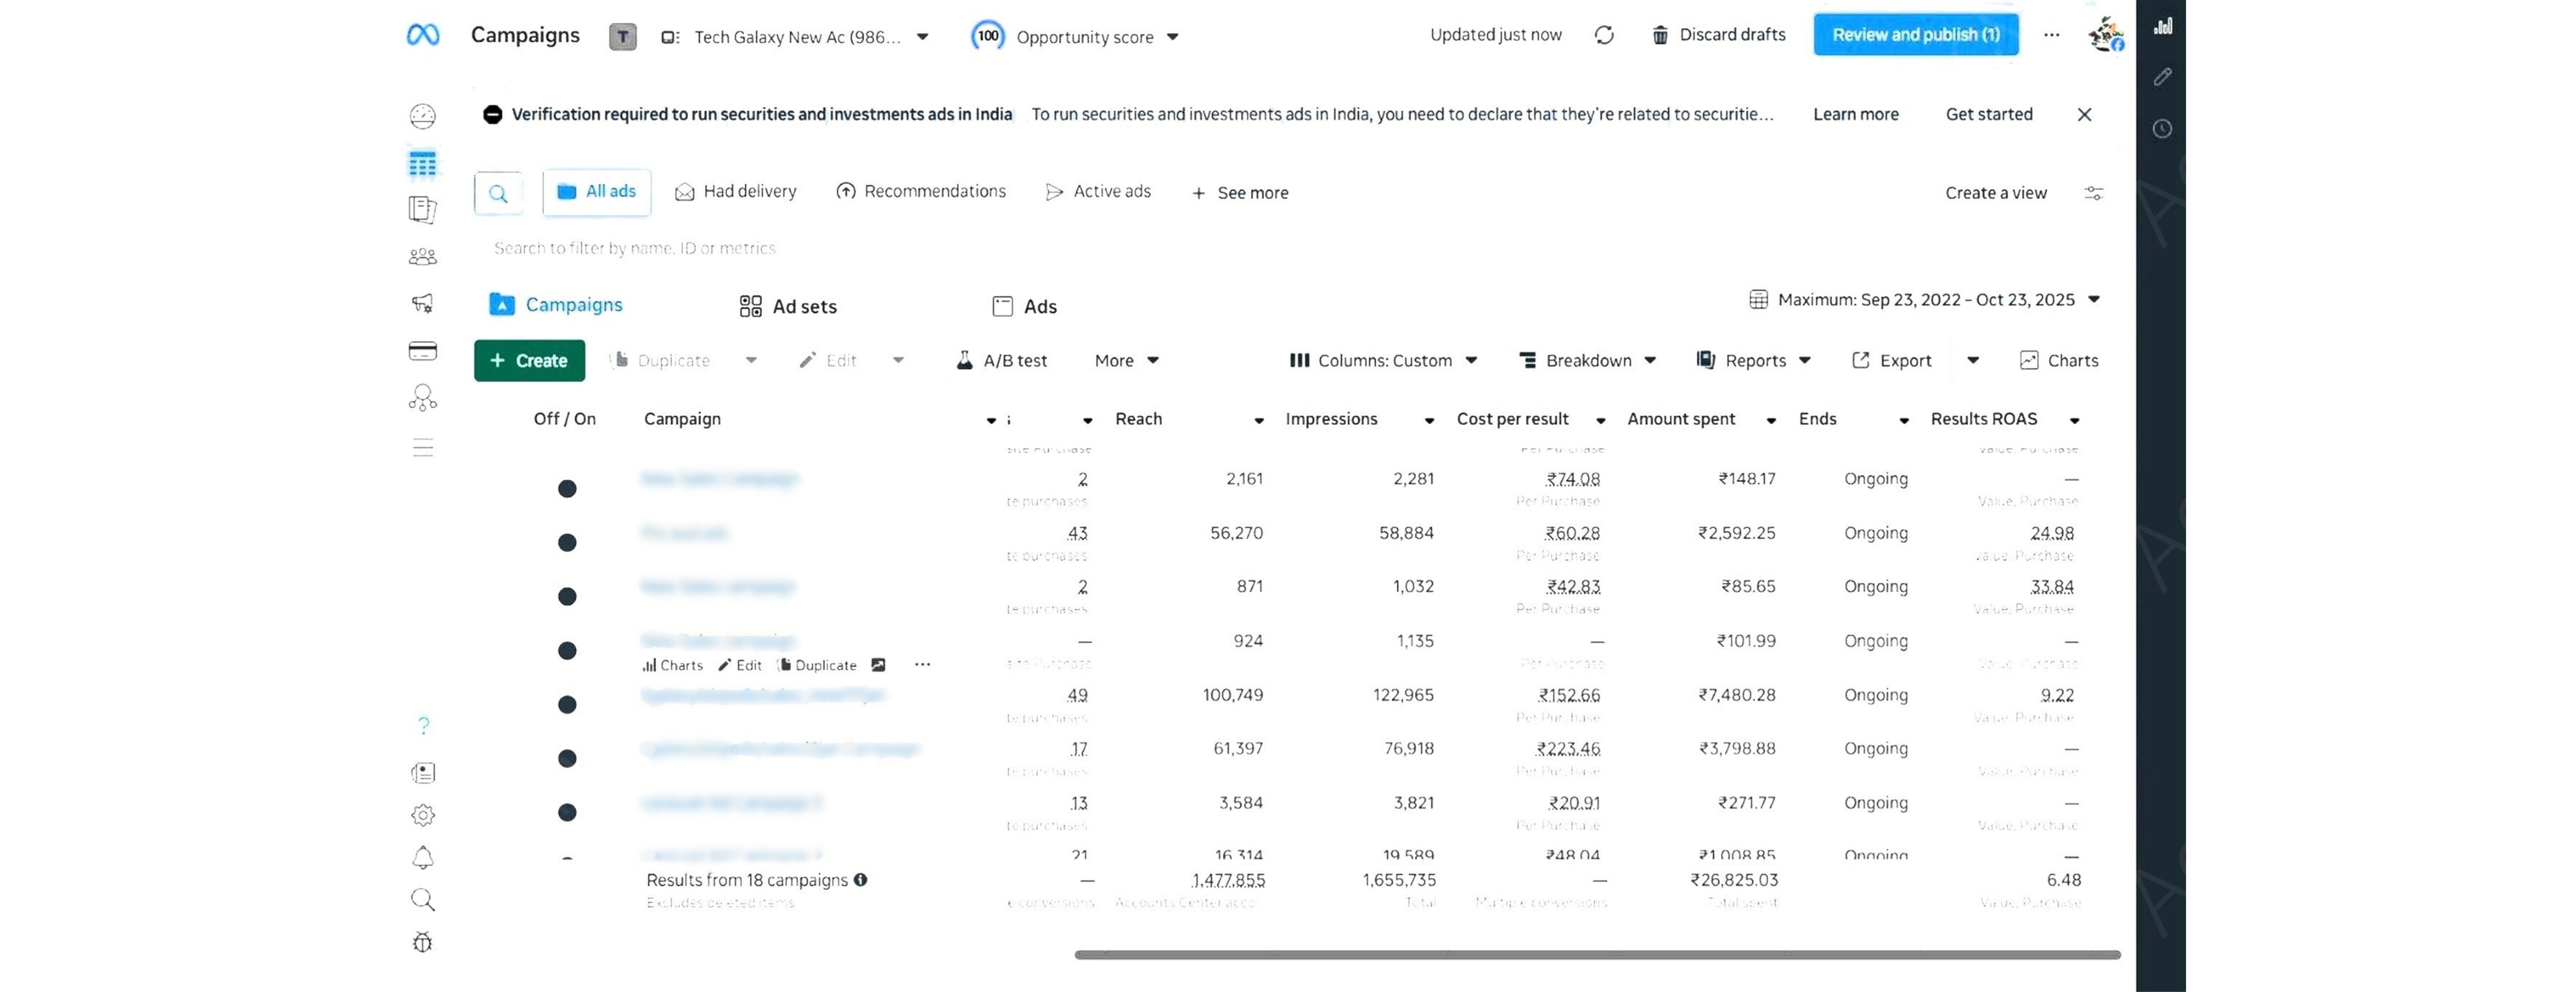Toggle the campaign with ₹271.77 spent
The width and height of the screenshot is (2576, 992).
pyautogui.click(x=567, y=813)
